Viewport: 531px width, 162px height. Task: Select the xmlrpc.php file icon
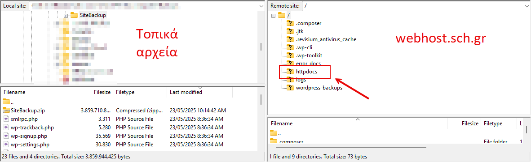coord(6,119)
